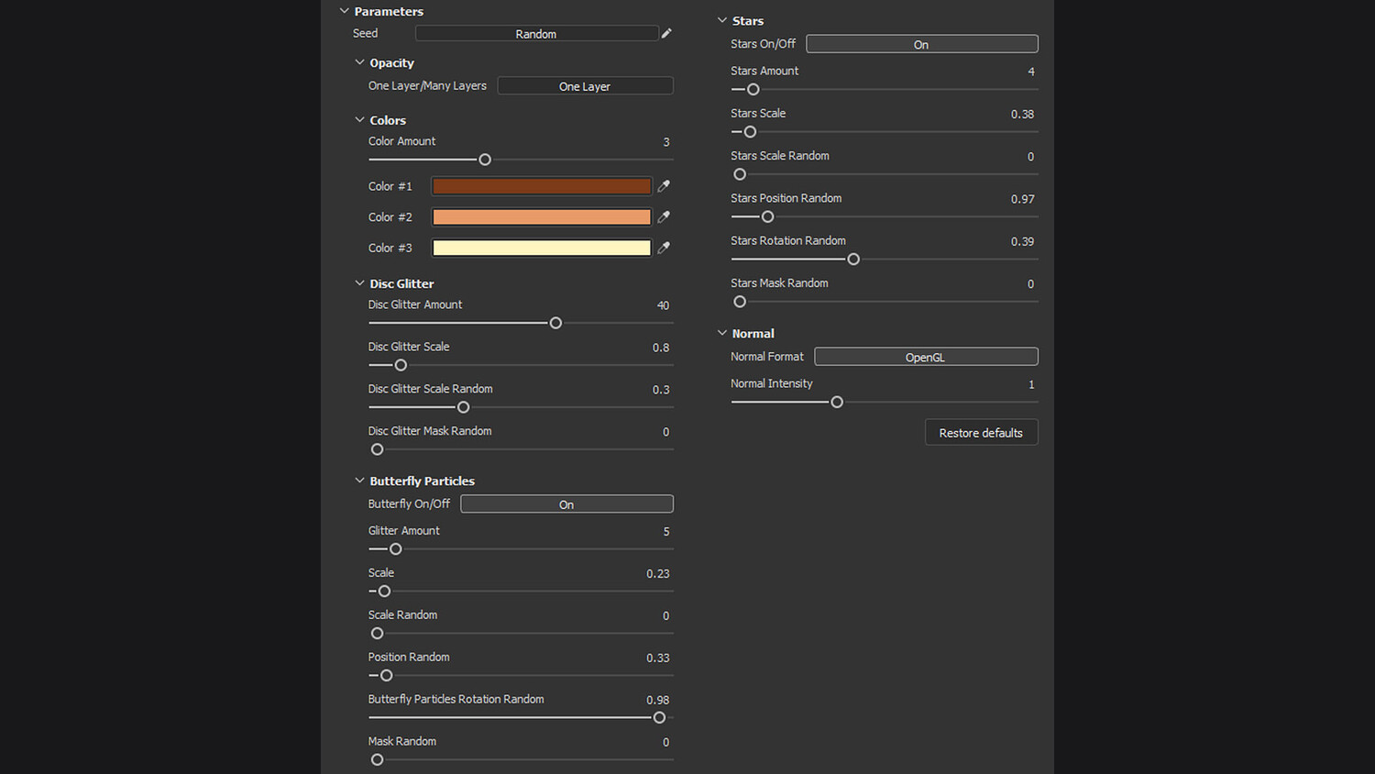
Task: Click the Stars Amount value field
Action: [1031, 72]
